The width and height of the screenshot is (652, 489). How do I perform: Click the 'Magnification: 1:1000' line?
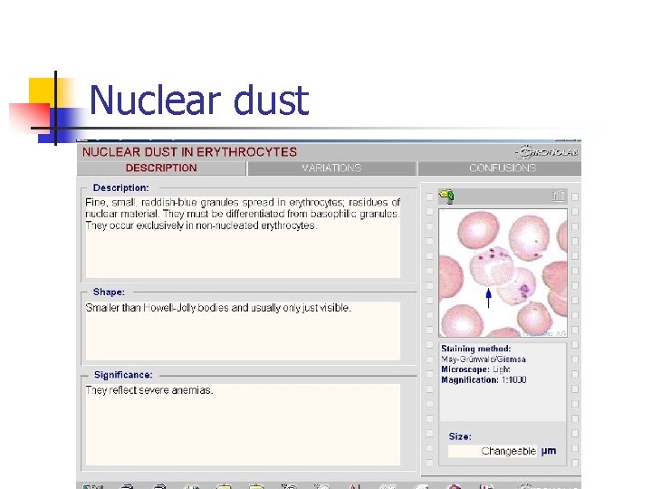point(484,379)
